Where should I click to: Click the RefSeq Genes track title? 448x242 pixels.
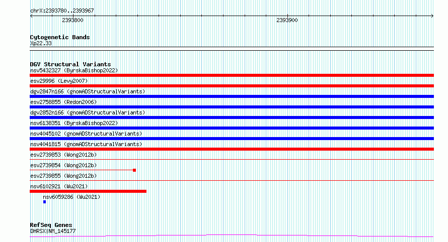click(x=51, y=225)
